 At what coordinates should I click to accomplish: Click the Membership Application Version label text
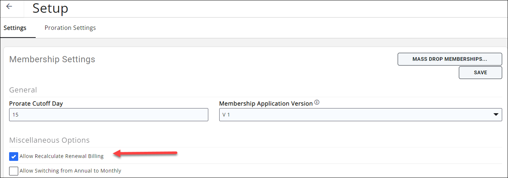pos(266,103)
